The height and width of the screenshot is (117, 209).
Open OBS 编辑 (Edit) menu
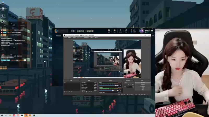(x=70, y=37)
